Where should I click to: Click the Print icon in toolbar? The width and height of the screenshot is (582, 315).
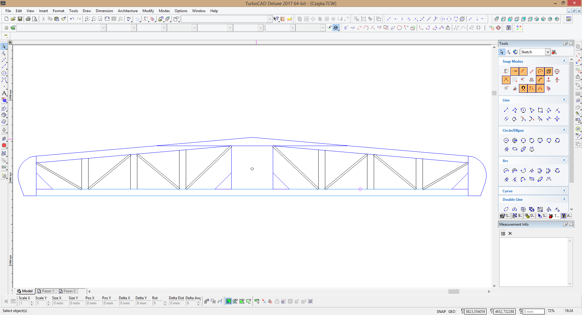click(x=28, y=19)
